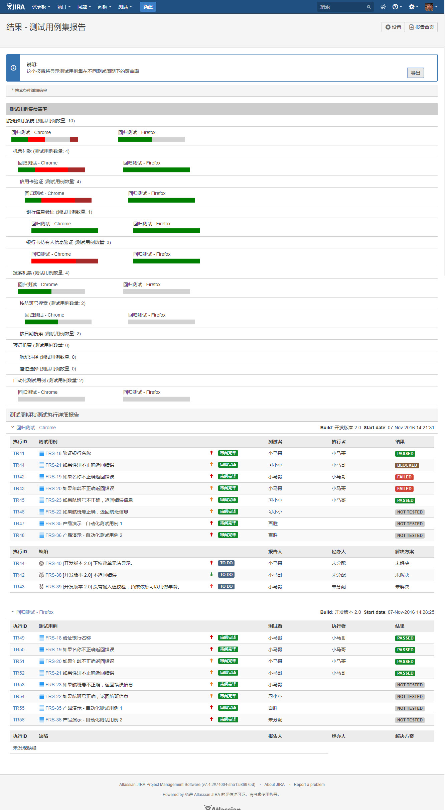This screenshot has height=810, width=445.
Task: Click the info icon in the description panel
Action: 13,68
